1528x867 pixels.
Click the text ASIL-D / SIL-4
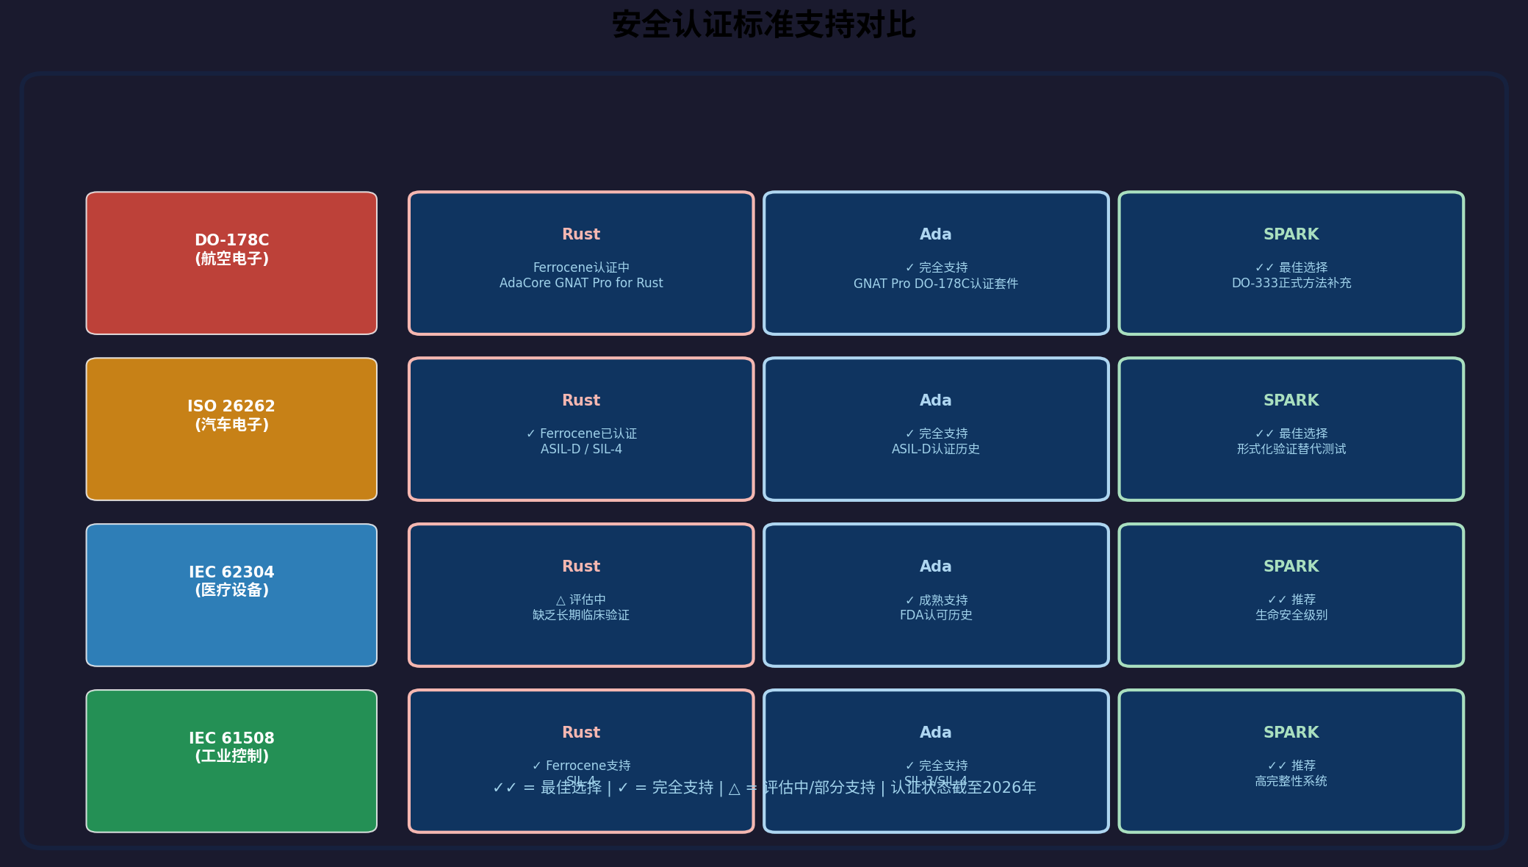(x=581, y=449)
